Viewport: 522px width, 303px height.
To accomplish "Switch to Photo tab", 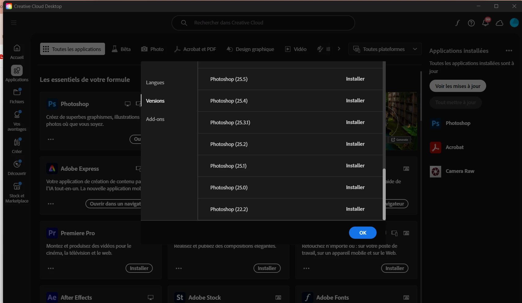I will click(152, 49).
